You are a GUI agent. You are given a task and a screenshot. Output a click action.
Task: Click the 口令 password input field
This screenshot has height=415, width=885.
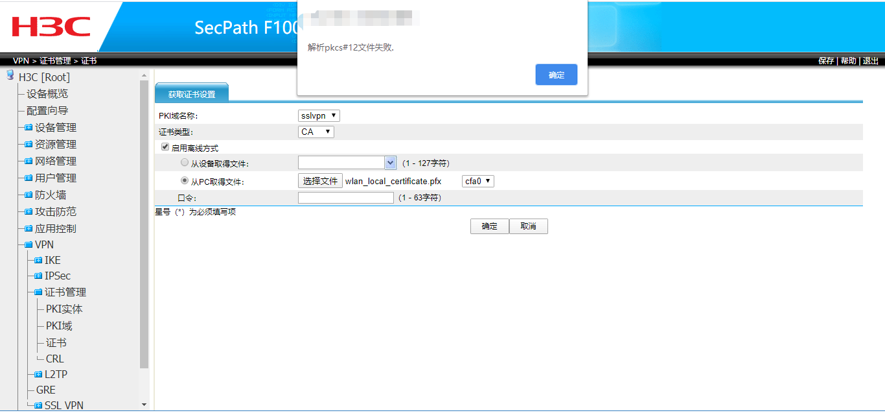click(x=346, y=198)
